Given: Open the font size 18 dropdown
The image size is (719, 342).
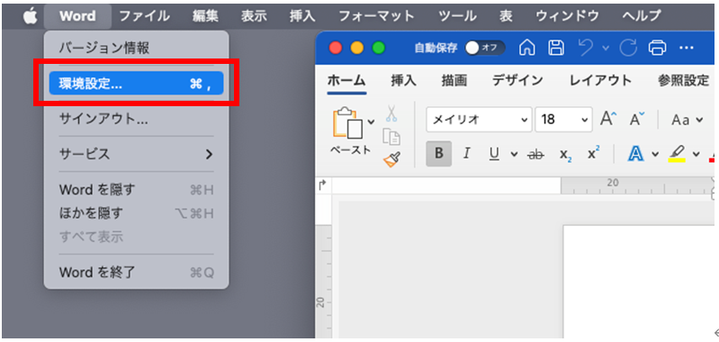Looking at the screenshot, I should pyautogui.click(x=584, y=120).
